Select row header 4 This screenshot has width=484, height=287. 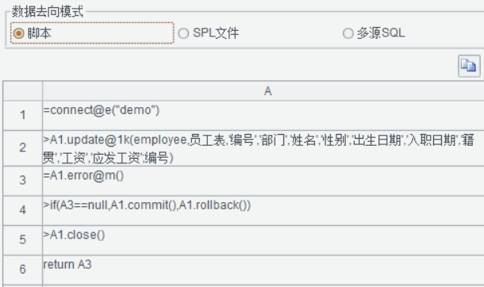point(22,210)
